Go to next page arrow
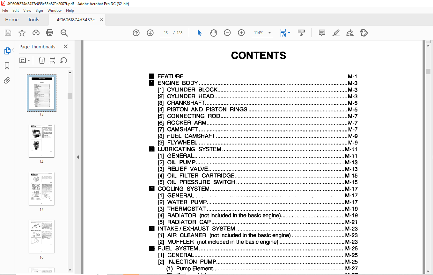Viewport: 433px width, 275px height. (150, 33)
